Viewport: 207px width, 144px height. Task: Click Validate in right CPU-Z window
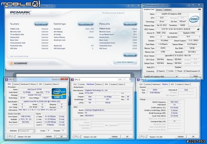tap(180, 137)
